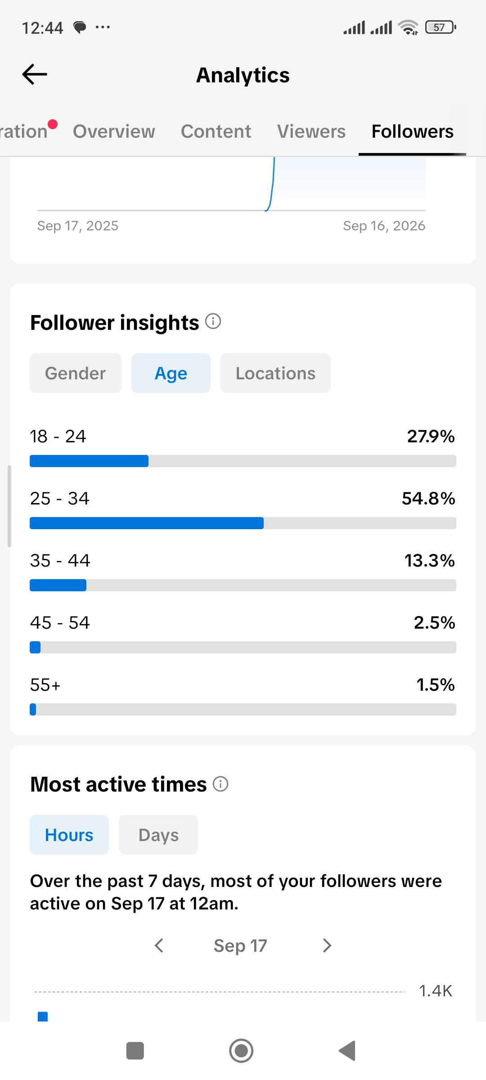Go to next day after Sep 17
Screen dimensions: 486x1080
tap(327, 945)
